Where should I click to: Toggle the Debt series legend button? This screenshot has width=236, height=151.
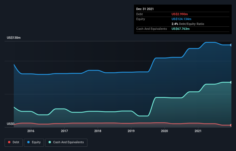(x=14, y=142)
